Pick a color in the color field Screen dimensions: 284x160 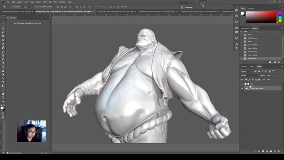pos(261,17)
